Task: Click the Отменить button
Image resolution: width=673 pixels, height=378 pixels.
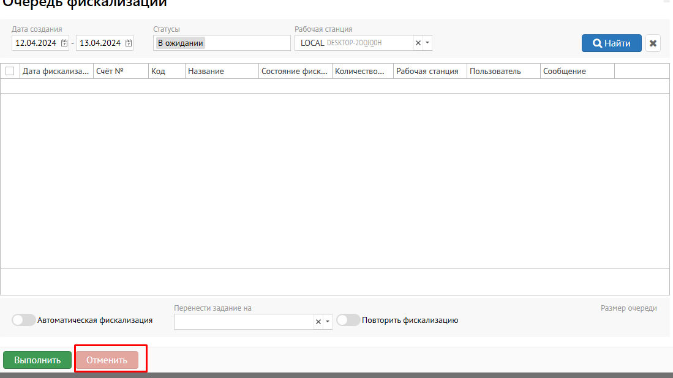Action: [x=107, y=360]
